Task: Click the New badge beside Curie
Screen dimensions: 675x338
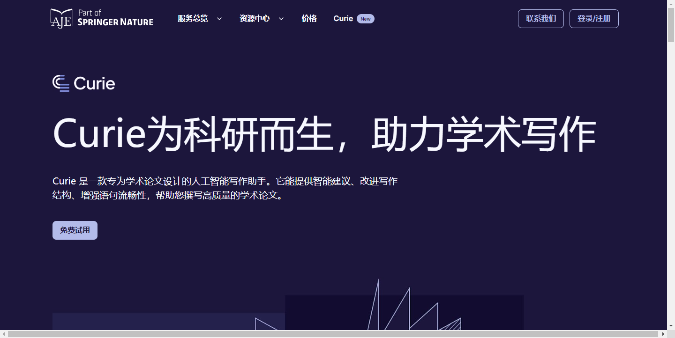Action: pos(366,19)
